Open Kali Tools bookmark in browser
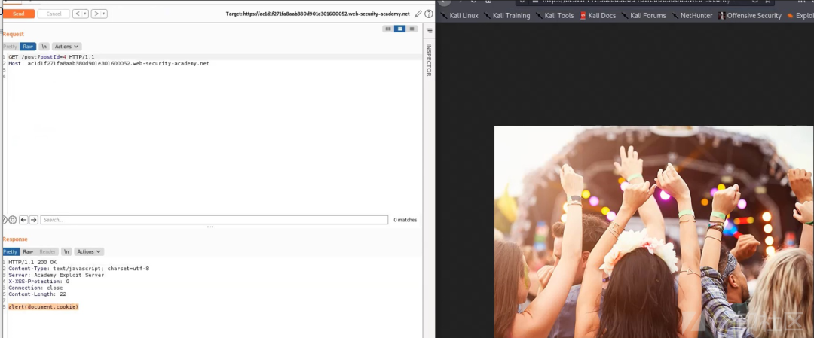The width and height of the screenshot is (814, 338). click(x=555, y=16)
